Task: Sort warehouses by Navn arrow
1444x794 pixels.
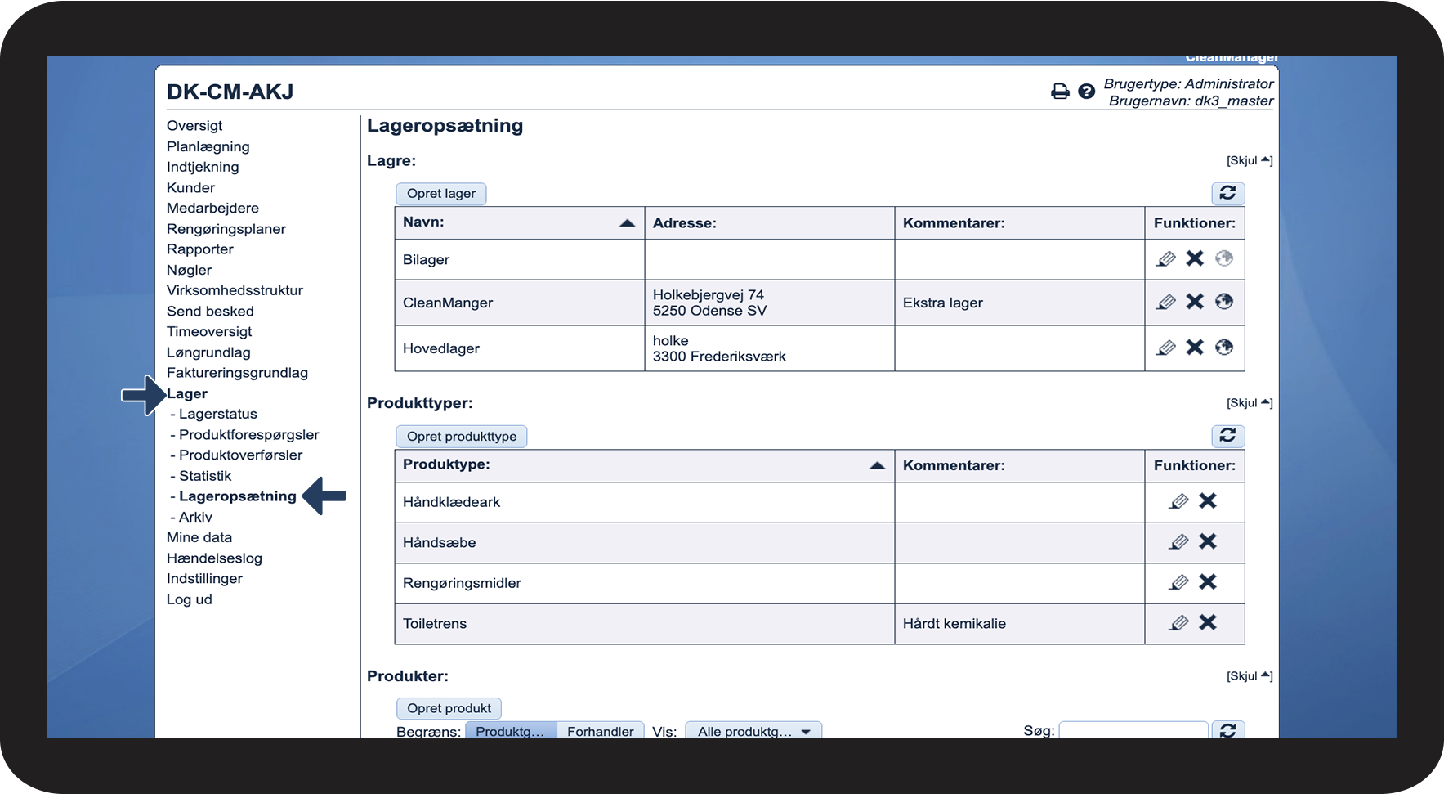Action: 627,223
